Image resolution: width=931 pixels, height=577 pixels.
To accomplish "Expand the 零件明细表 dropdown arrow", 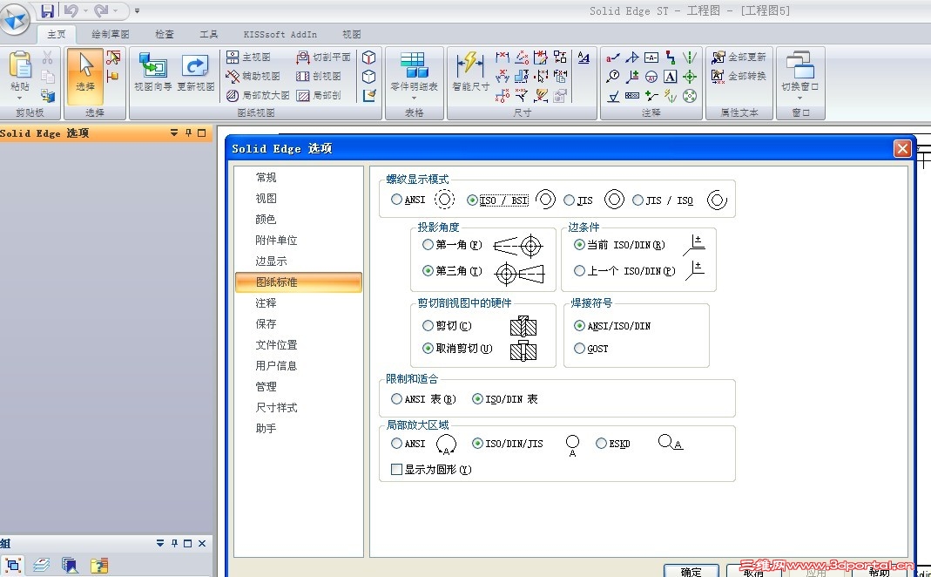I will pos(414,98).
